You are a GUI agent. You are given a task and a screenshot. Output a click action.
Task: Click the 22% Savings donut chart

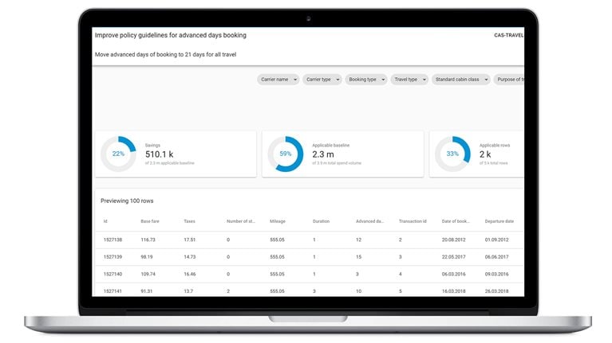pos(118,154)
